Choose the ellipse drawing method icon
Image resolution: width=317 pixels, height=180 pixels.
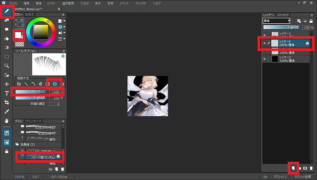pos(55,84)
